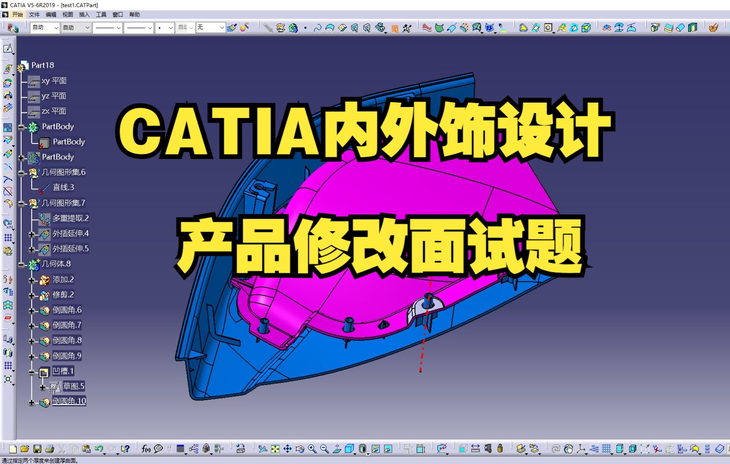
Task: Click the paintbrush icon in graphic properties toolbar
Action: point(232,28)
